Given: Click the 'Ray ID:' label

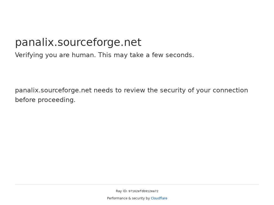Looking at the screenshot, I should coord(121,191).
